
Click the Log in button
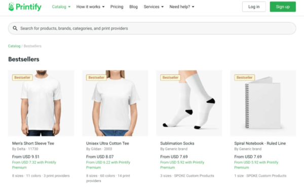pyautogui.click(x=254, y=7)
